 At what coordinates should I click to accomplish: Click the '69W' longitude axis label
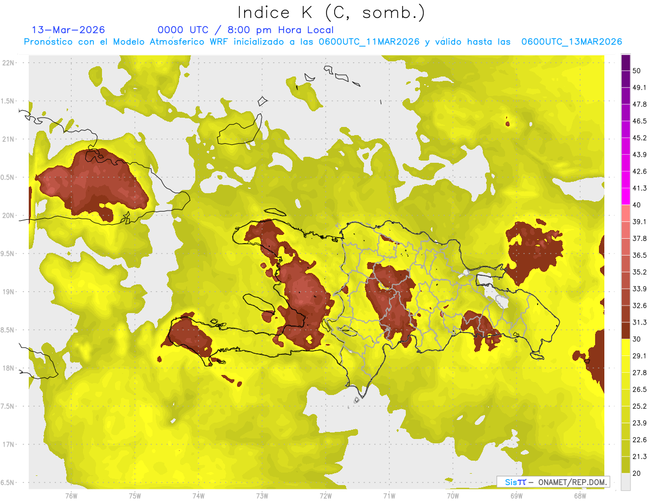(516, 496)
